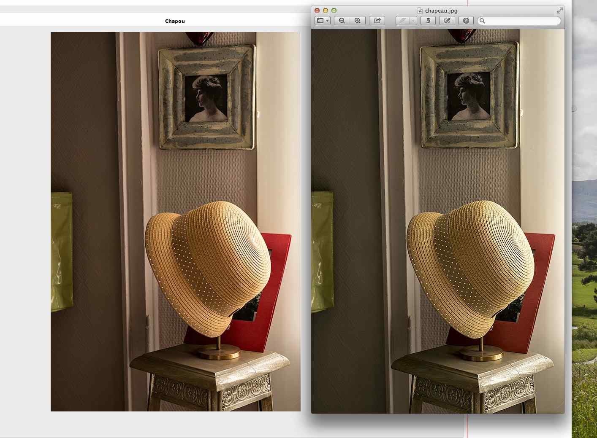Viewport: 597px width, 438px height.
Task: Click the Zoom Out magnifier button
Action: (342, 20)
